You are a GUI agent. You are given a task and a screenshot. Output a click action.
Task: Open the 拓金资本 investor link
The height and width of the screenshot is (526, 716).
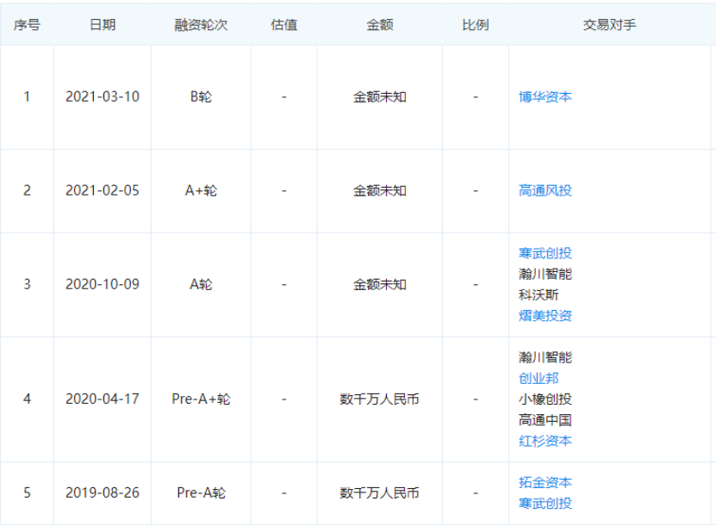click(545, 482)
